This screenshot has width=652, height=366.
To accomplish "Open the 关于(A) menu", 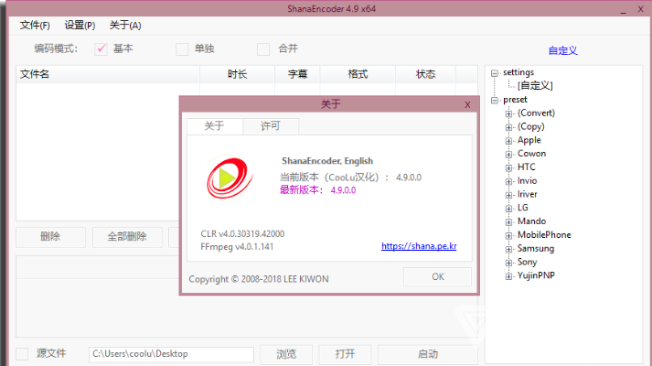I will (x=125, y=26).
